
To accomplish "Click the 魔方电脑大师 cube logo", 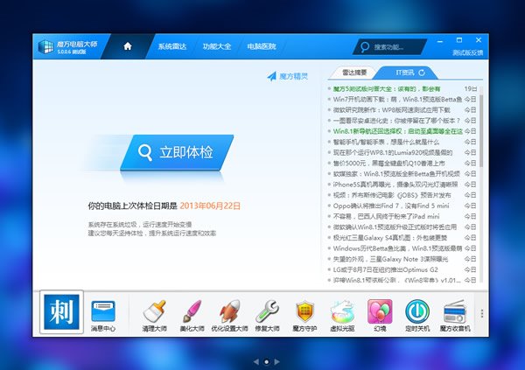I will click(45, 46).
